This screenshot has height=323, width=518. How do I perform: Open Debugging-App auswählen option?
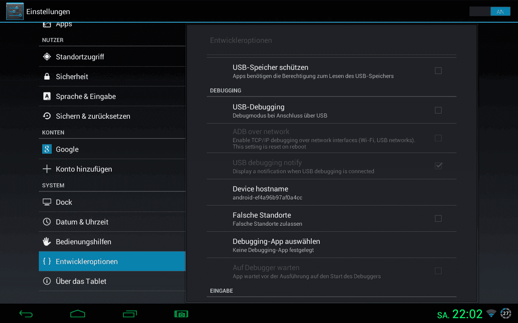tap(331, 245)
